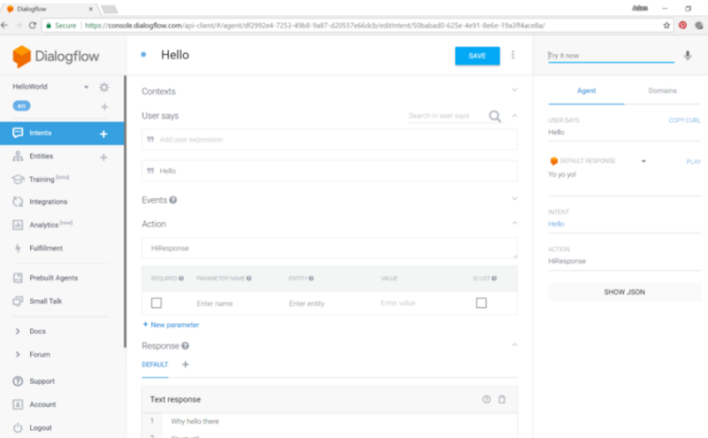The height and width of the screenshot is (438, 708).
Task: Save the Hello intent
Action: 477,56
